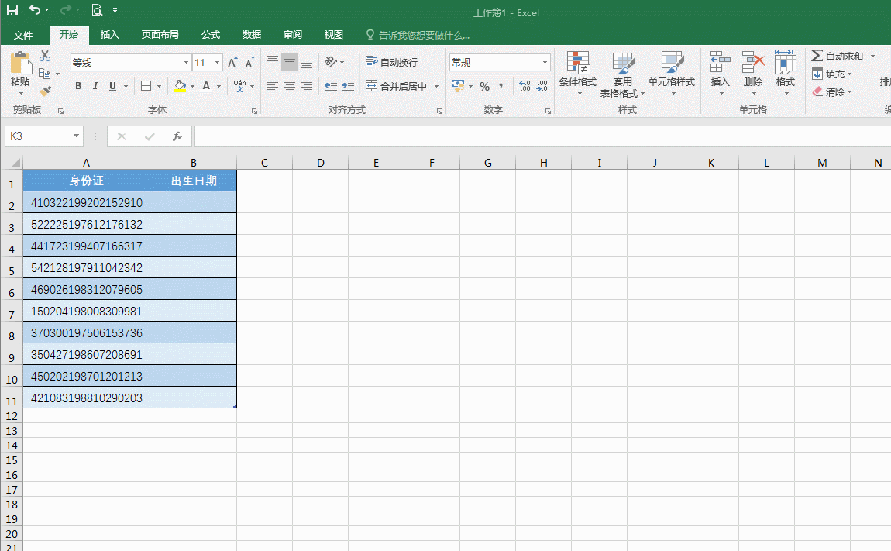Click the Cut scissors icon
The width and height of the screenshot is (891, 551).
(x=45, y=56)
